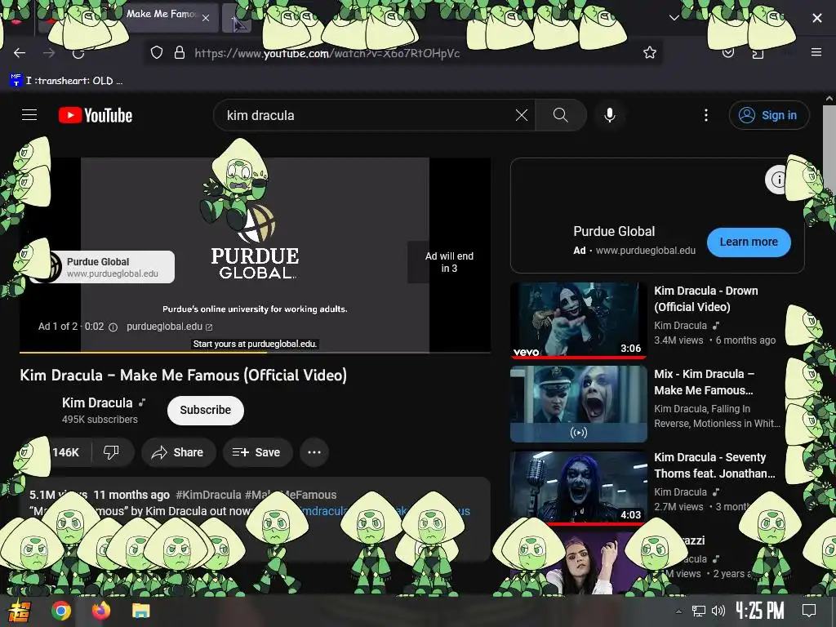This screenshot has width=836, height=627.
Task: Open the ad info circle in the sidebar
Action: point(777,180)
